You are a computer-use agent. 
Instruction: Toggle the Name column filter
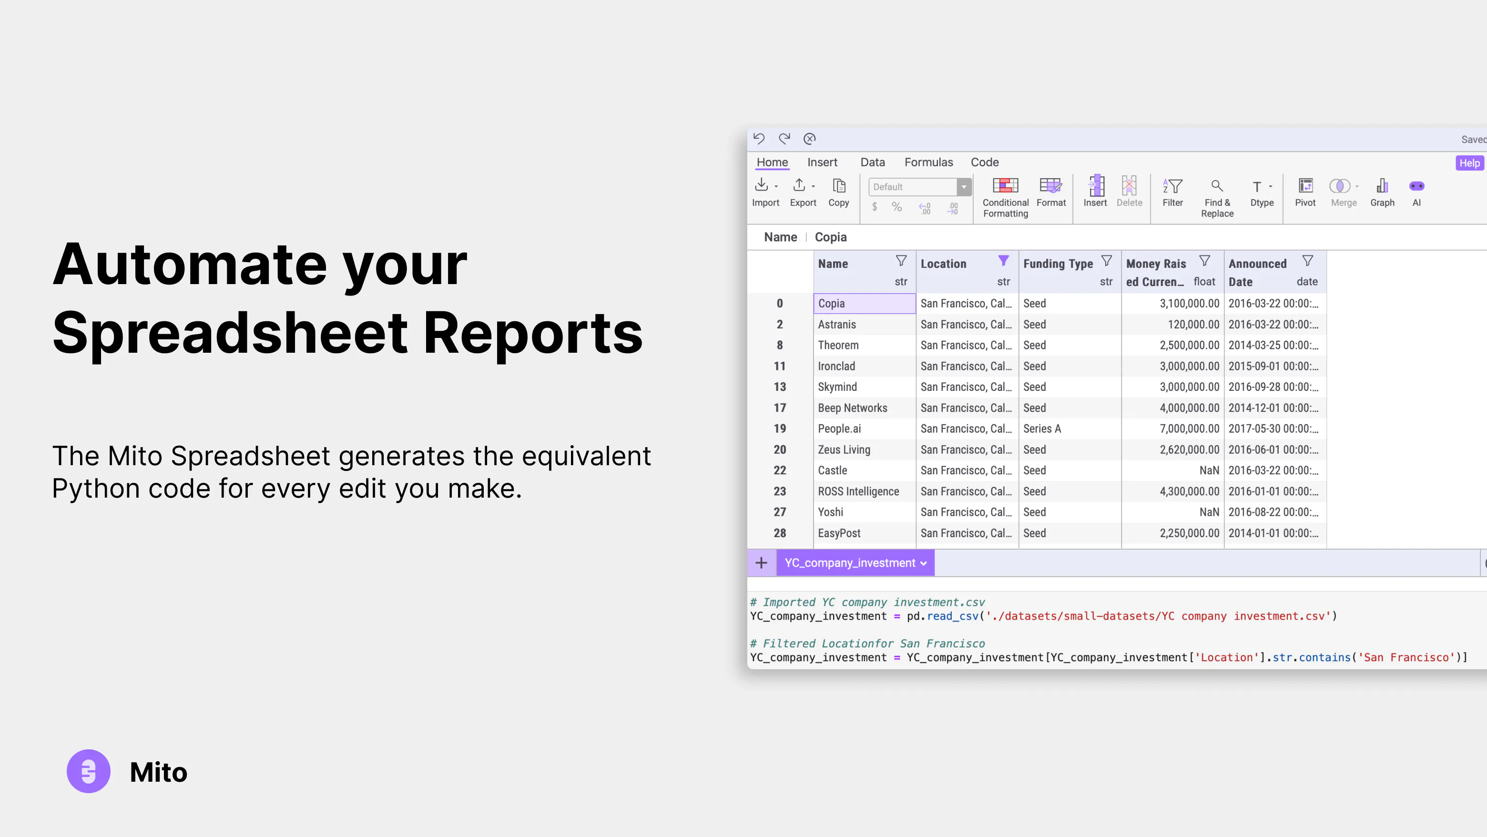(x=901, y=261)
